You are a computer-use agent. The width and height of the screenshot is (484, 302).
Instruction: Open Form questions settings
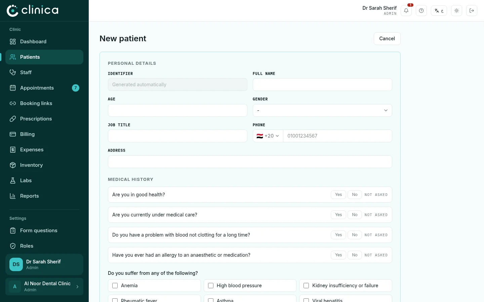pos(44,231)
